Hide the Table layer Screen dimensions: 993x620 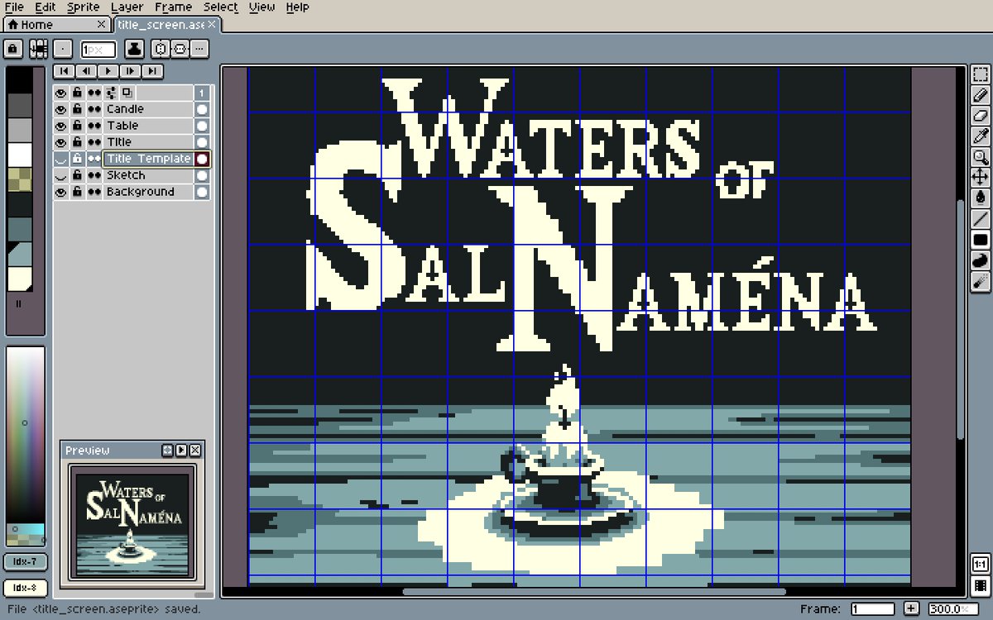[60, 126]
